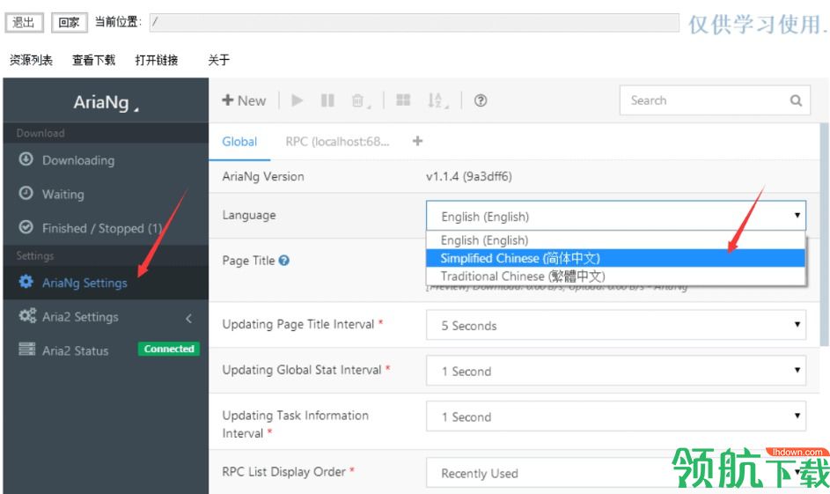This screenshot has height=494, width=830.
Task: Expand Aria2 Settings chevron in sidebar
Action: click(x=189, y=318)
